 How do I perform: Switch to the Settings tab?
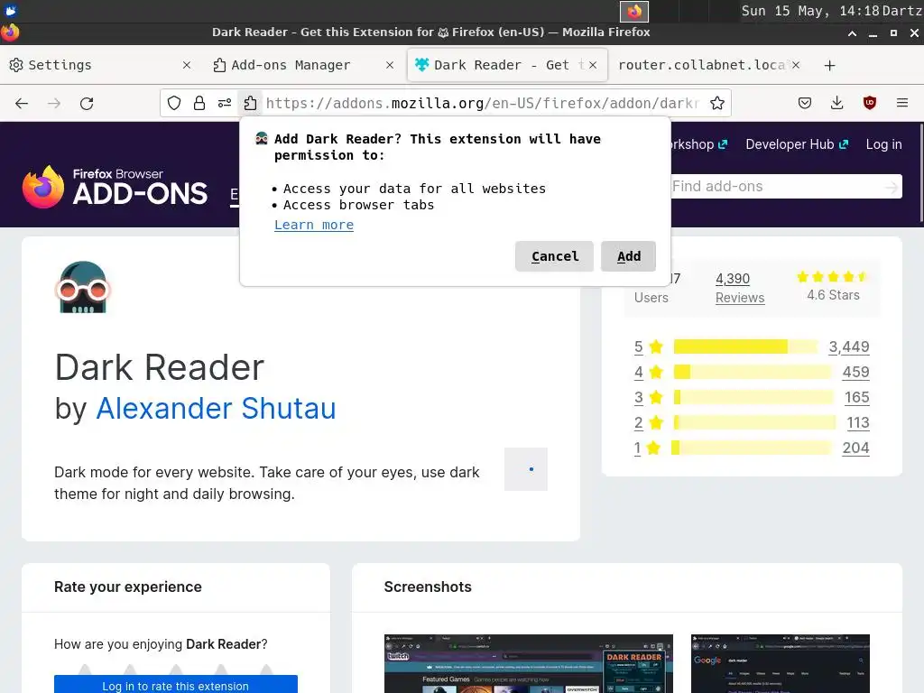point(100,65)
